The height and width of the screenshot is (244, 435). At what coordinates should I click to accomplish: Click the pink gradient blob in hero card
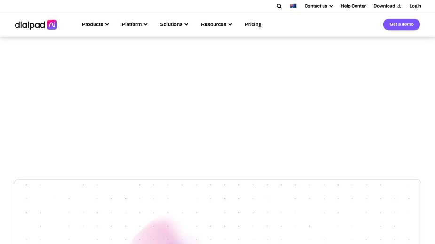pyautogui.click(x=162, y=232)
